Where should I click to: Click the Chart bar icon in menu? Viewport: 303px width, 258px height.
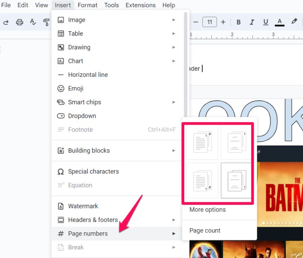point(61,61)
